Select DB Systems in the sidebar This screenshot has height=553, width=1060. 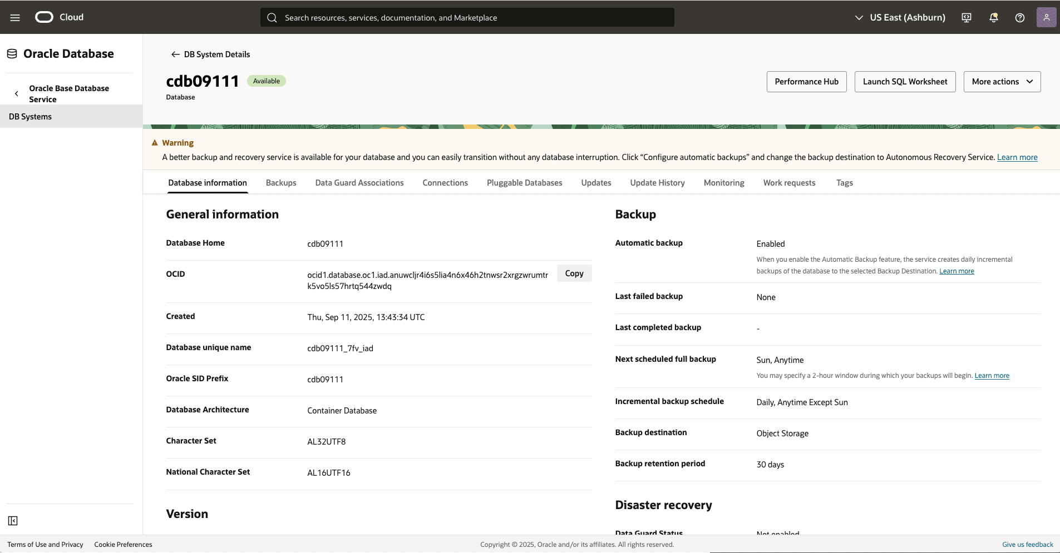[31, 116]
